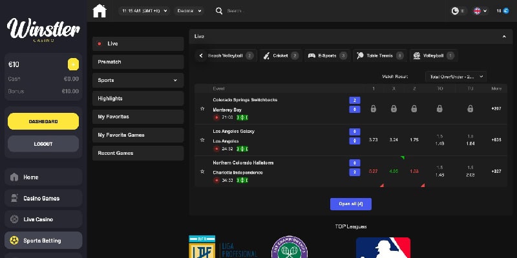Select the Table Tennis tab
This screenshot has width=517, height=258.
(380, 55)
